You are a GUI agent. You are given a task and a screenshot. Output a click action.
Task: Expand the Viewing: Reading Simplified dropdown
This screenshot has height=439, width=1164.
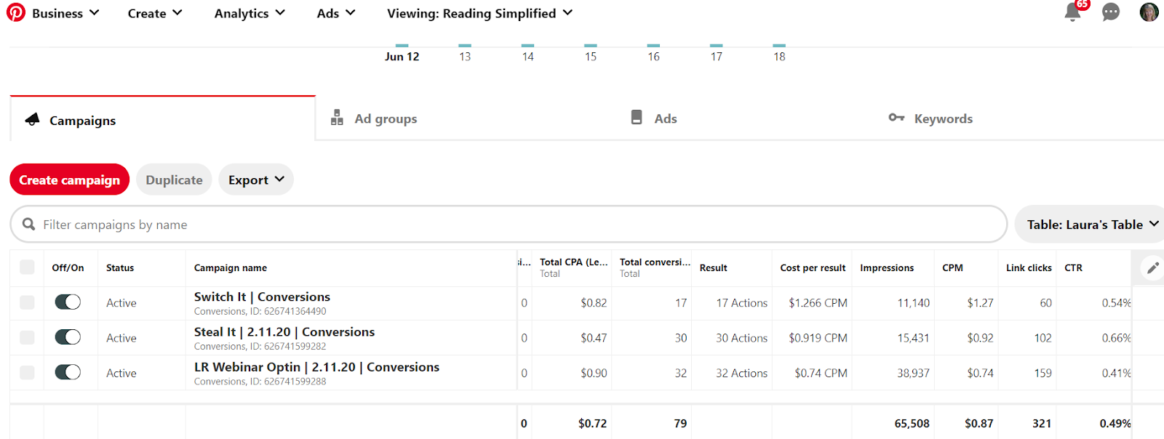pos(479,13)
